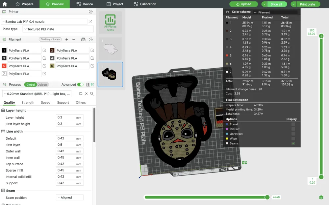Add a new filament with plus icon
The width and height of the screenshot is (329, 205).
66,39
